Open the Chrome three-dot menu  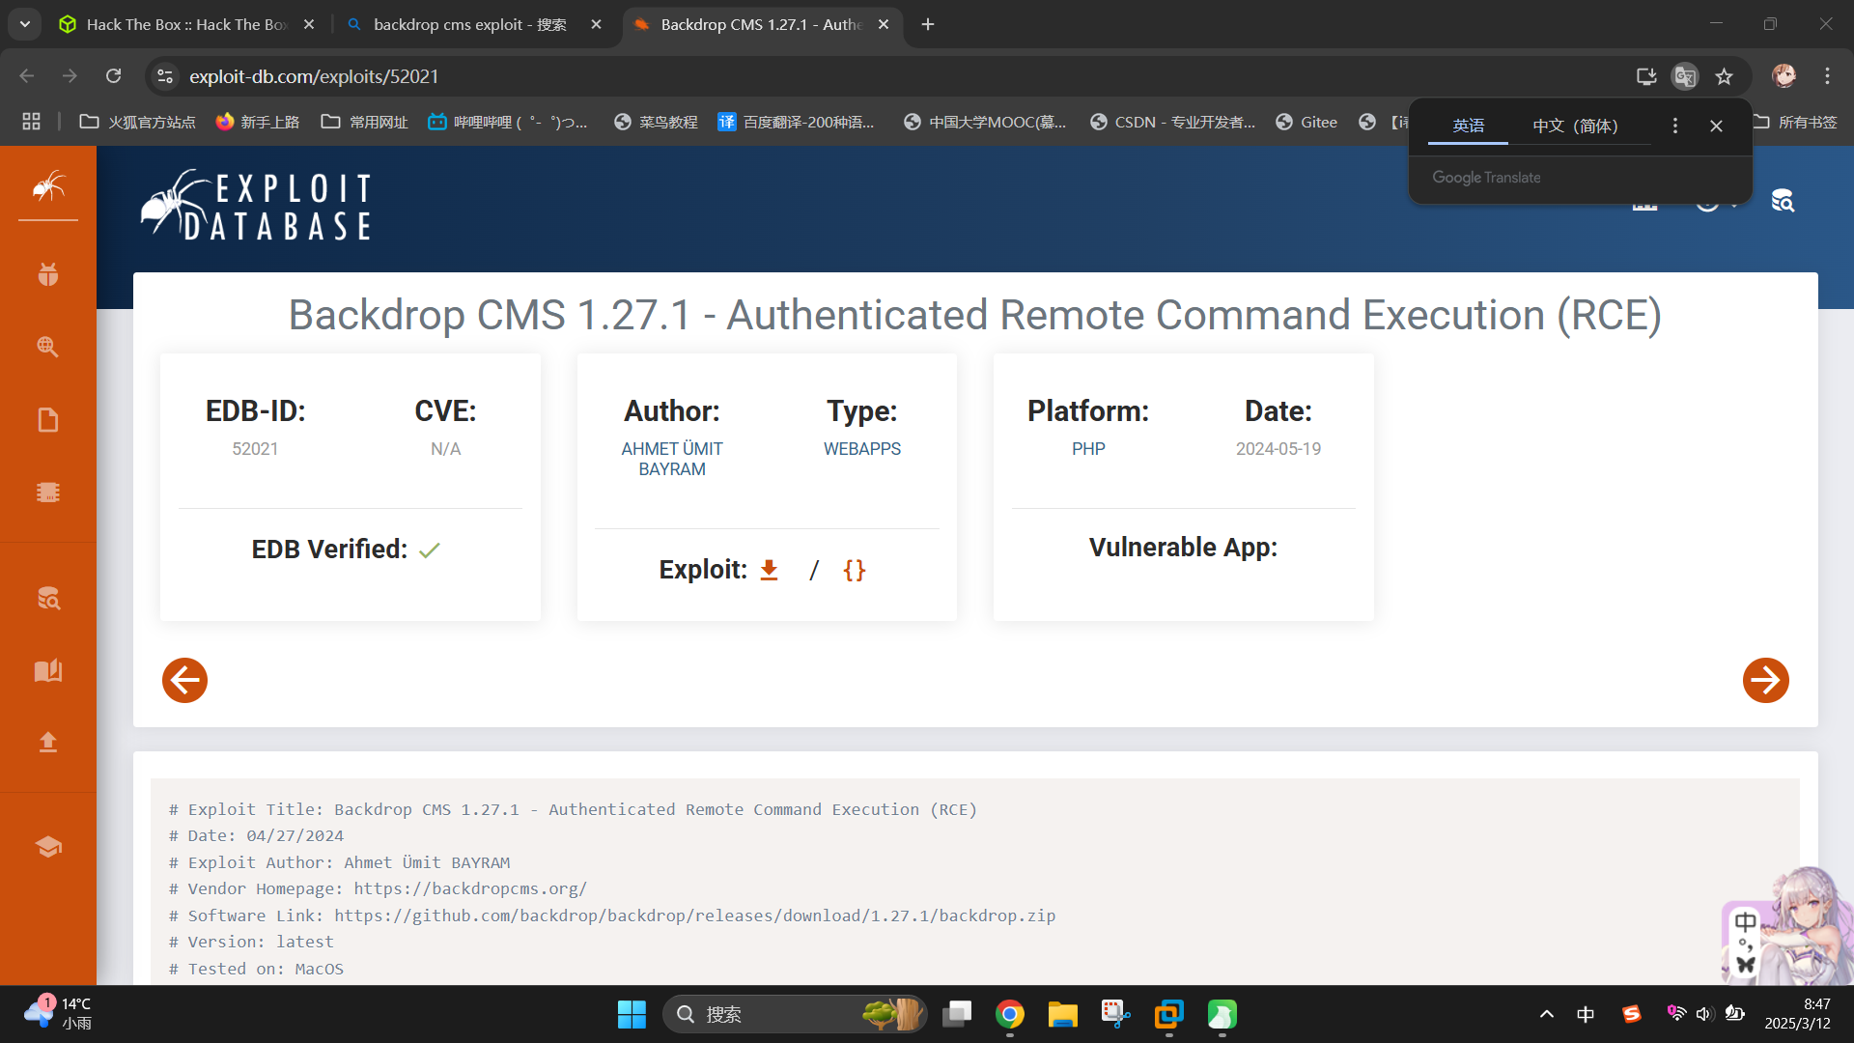point(1827,76)
